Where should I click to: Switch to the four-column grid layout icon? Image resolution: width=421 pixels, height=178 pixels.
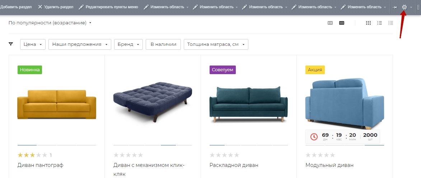tap(342, 23)
